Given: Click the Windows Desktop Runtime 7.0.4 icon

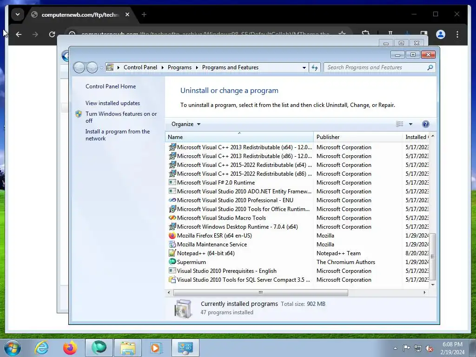Looking at the screenshot, I should (x=172, y=226).
